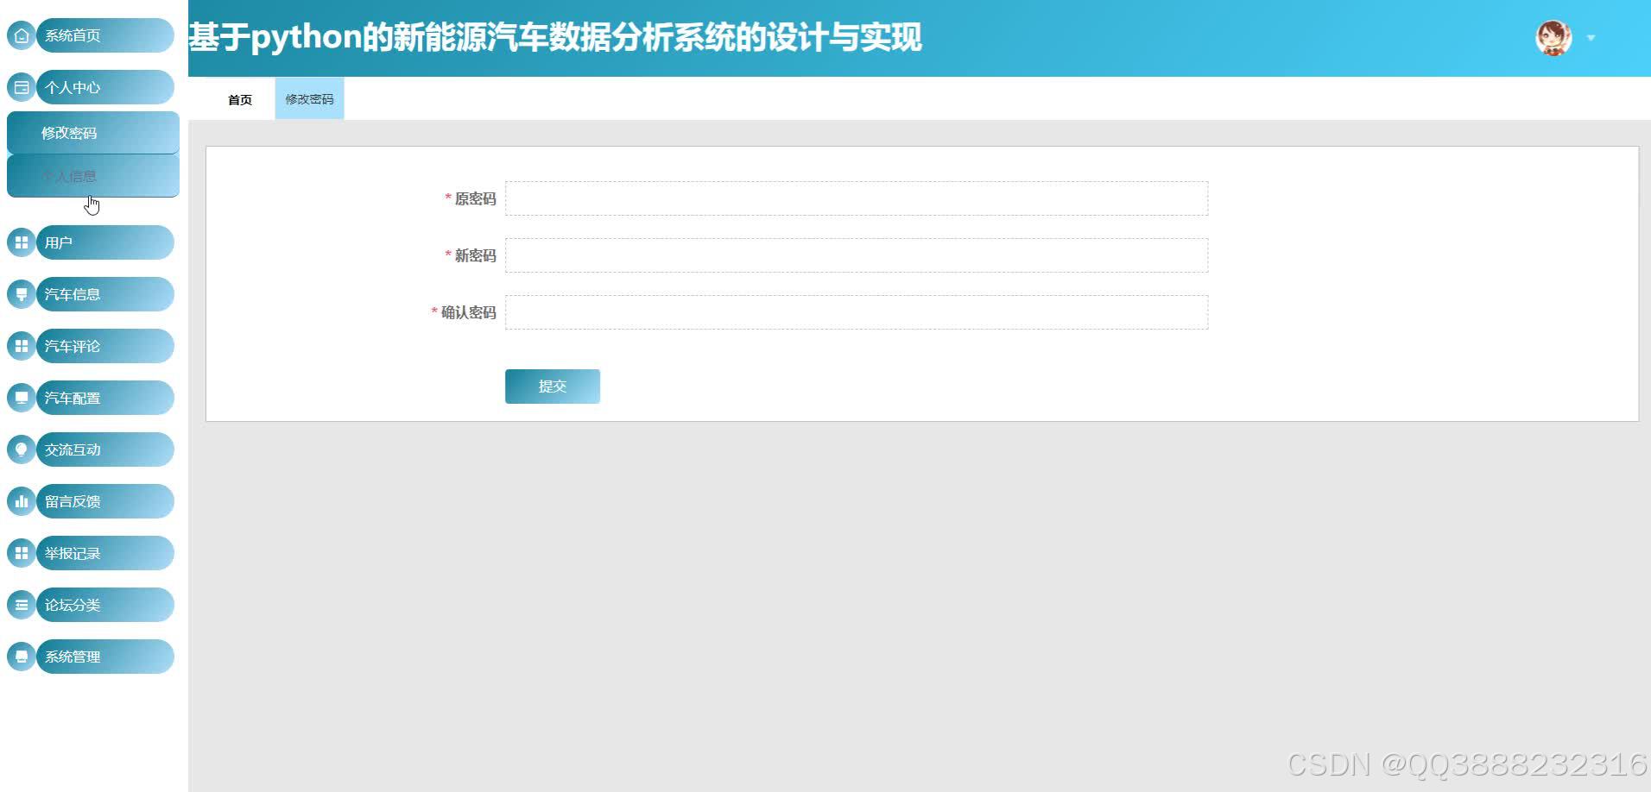This screenshot has width=1651, height=792.
Task: Click the icon beside 系统管理
Action: (x=22, y=657)
